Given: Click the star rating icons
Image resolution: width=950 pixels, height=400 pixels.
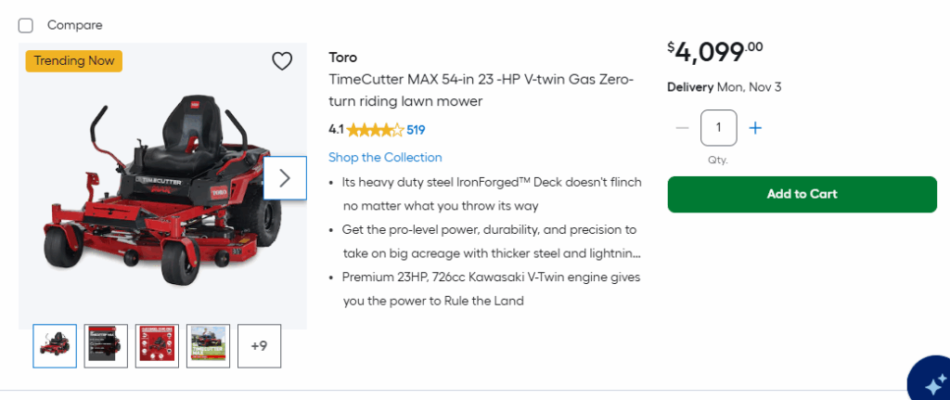Looking at the screenshot, I should click(x=375, y=130).
